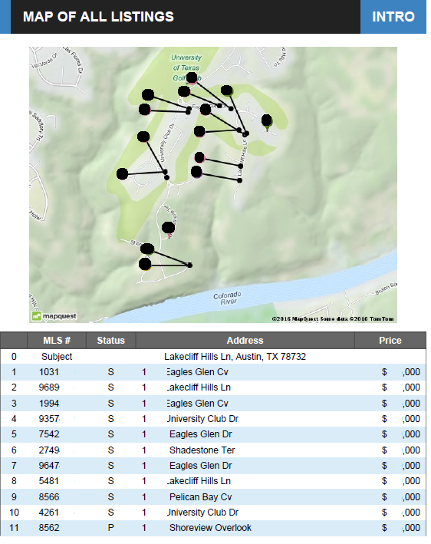Viewport: 431px width, 544px height.
Task: Open the INTRO tab
Action: (x=393, y=17)
